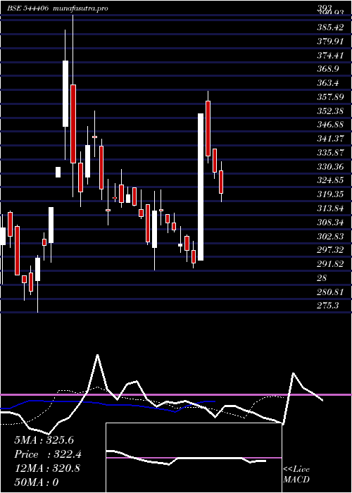Select the 374.41 price level label
Viewport: 352px width, 493px height.
tap(330, 56)
